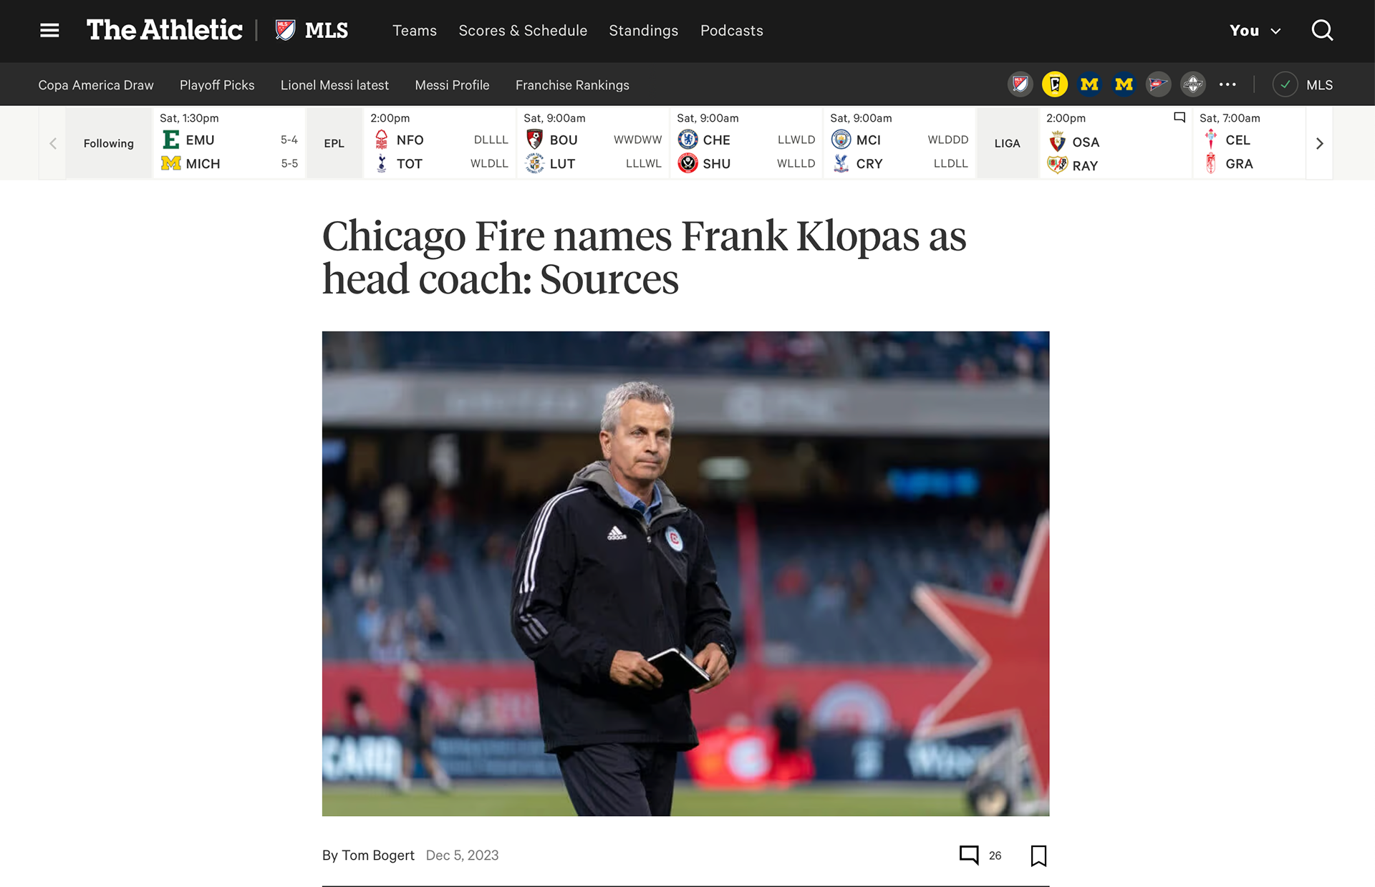Go to the Standings menu item
The height and width of the screenshot is (887, 1375).
pos(643,31)
